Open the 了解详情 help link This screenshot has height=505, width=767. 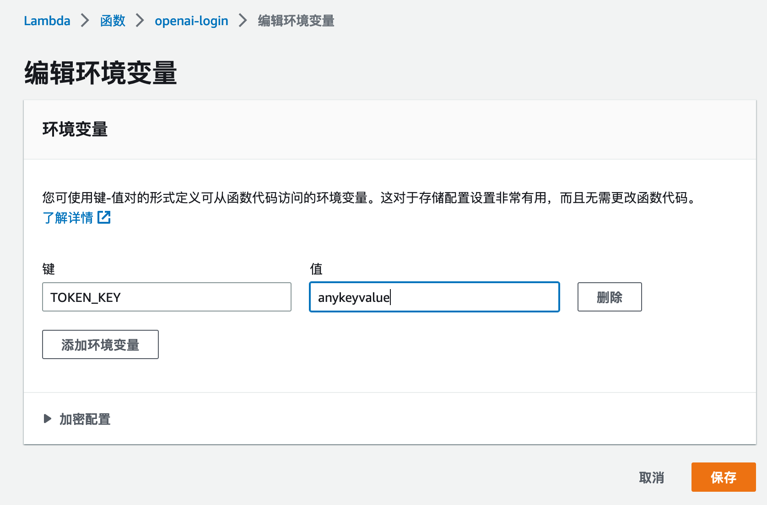(x=68, y=218)
